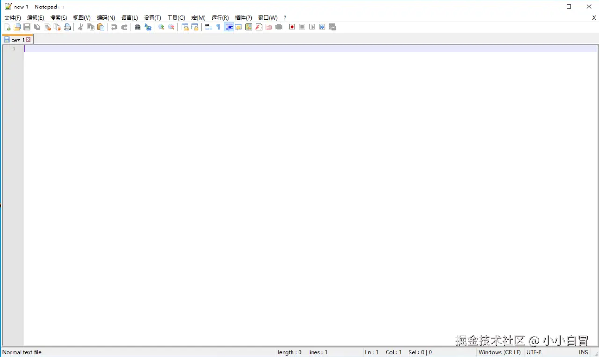Select the new 1 document tab
The width and height of the screenshot is (599, 357).
(18, 40)
